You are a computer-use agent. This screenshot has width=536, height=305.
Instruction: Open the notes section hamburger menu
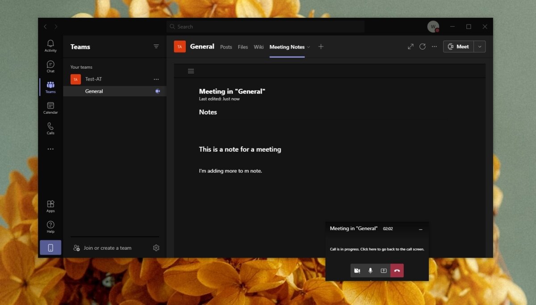(191, 71)
